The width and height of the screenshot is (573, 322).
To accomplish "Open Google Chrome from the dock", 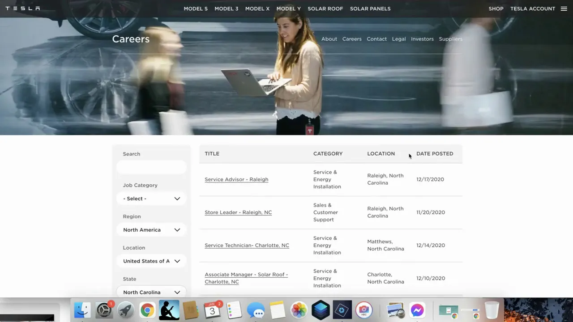I will (147, 310).
